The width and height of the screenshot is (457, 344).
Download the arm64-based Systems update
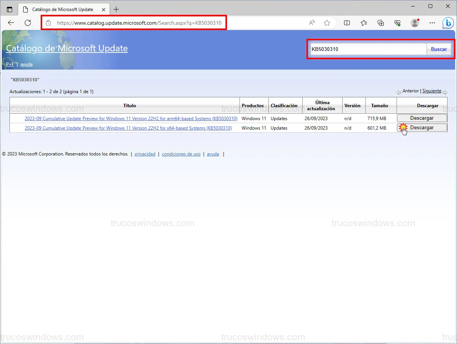pyautogui.click(x=422, y=118)
